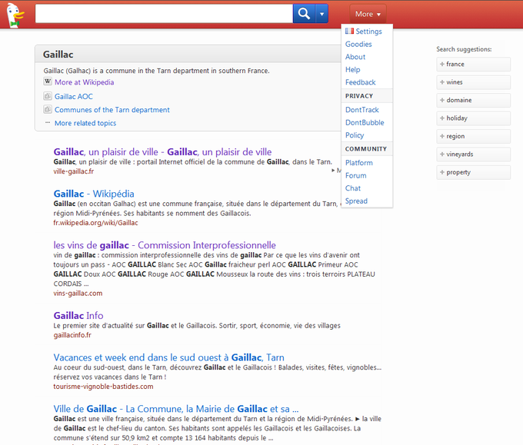The width and height of the screenshot is (523, 445).
Task: Open Vacances et week end result
Action: click(x=168, y=357)
